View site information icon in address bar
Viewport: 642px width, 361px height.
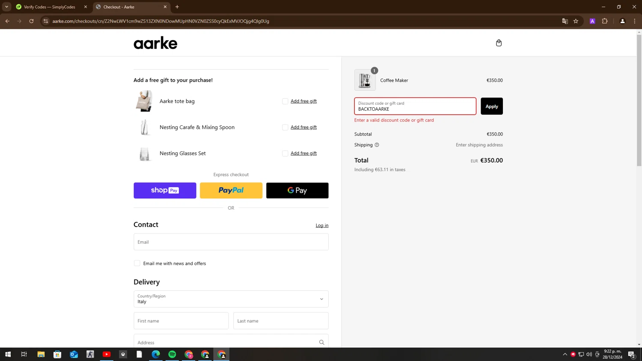(46, 21)
